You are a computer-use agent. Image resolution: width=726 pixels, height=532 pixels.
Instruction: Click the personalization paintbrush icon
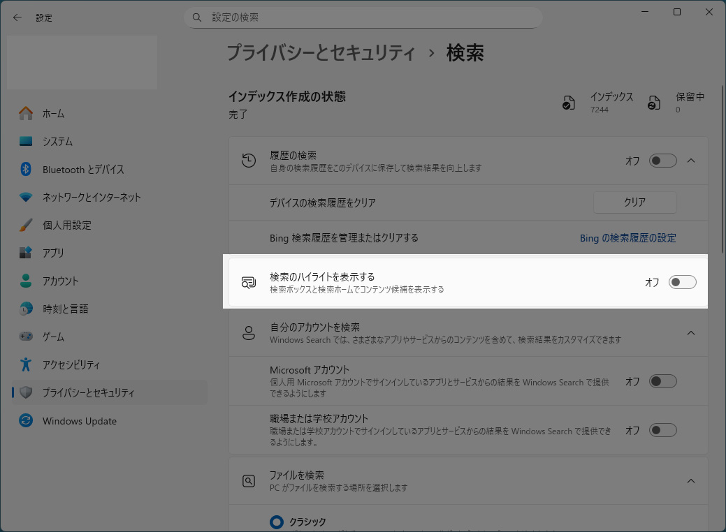point(26,225)
